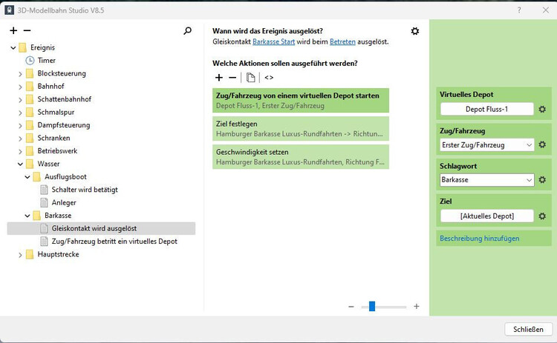Click gear next to Schlagwort field
557x343 pixels.
542,180
